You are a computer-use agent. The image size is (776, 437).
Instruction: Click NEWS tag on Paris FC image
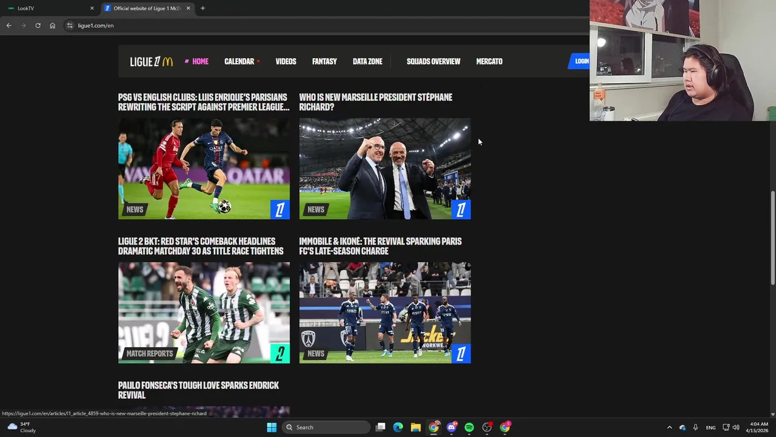tap(316, 353)
